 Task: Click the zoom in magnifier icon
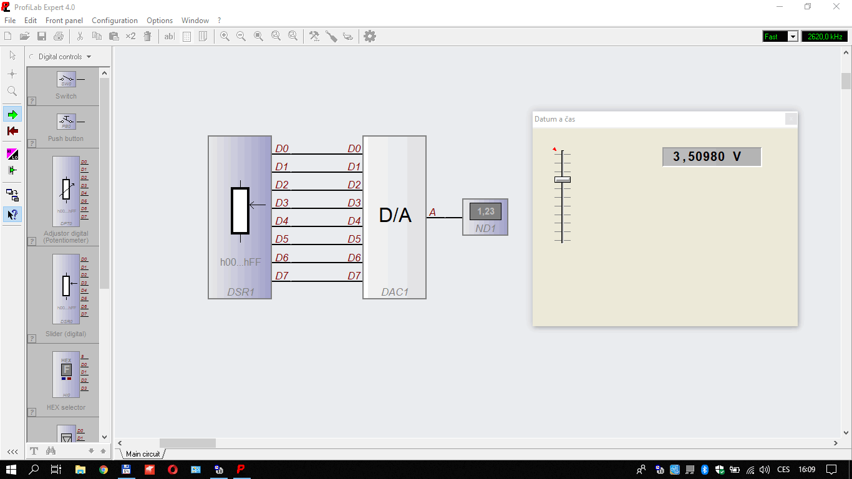(x=225, y=36)
